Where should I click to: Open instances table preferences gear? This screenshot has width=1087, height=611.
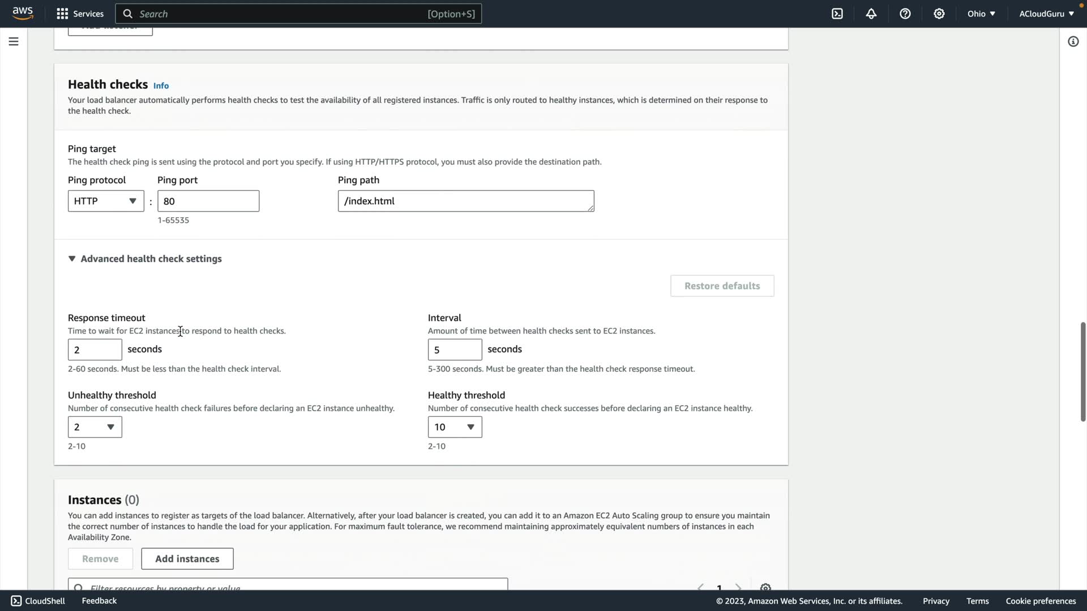765,587
